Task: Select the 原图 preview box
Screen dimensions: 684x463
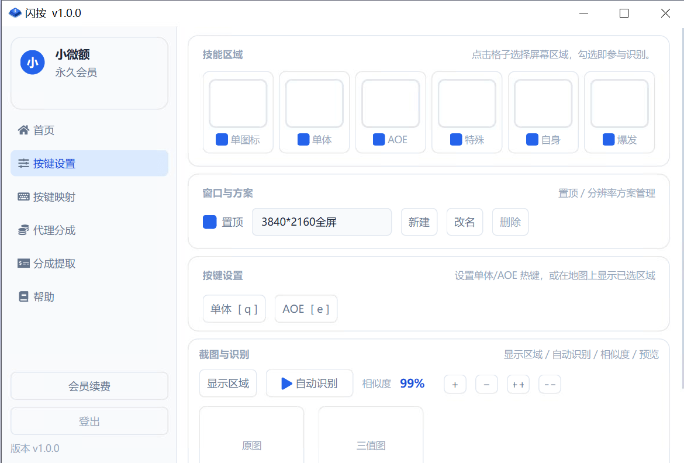Action: pos(251,436)
